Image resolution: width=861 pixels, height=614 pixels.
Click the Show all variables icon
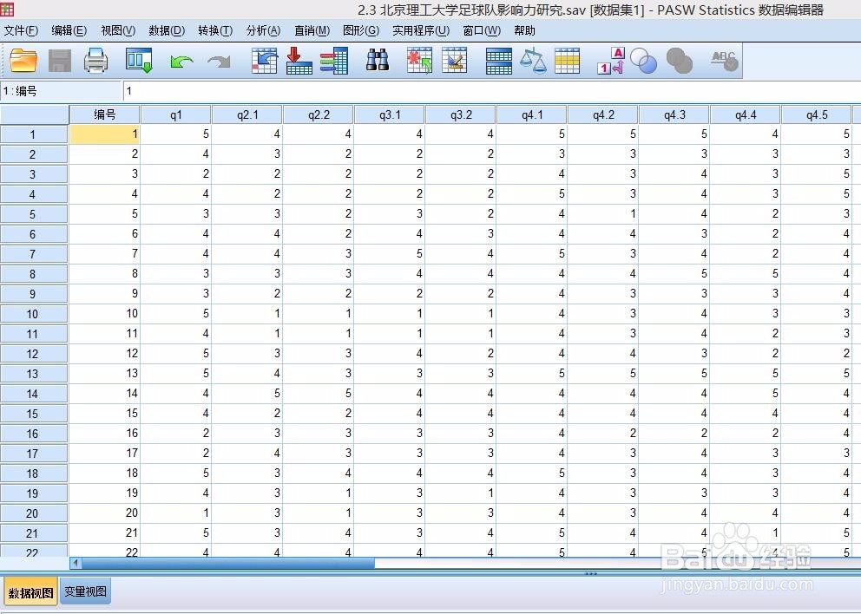680,61
